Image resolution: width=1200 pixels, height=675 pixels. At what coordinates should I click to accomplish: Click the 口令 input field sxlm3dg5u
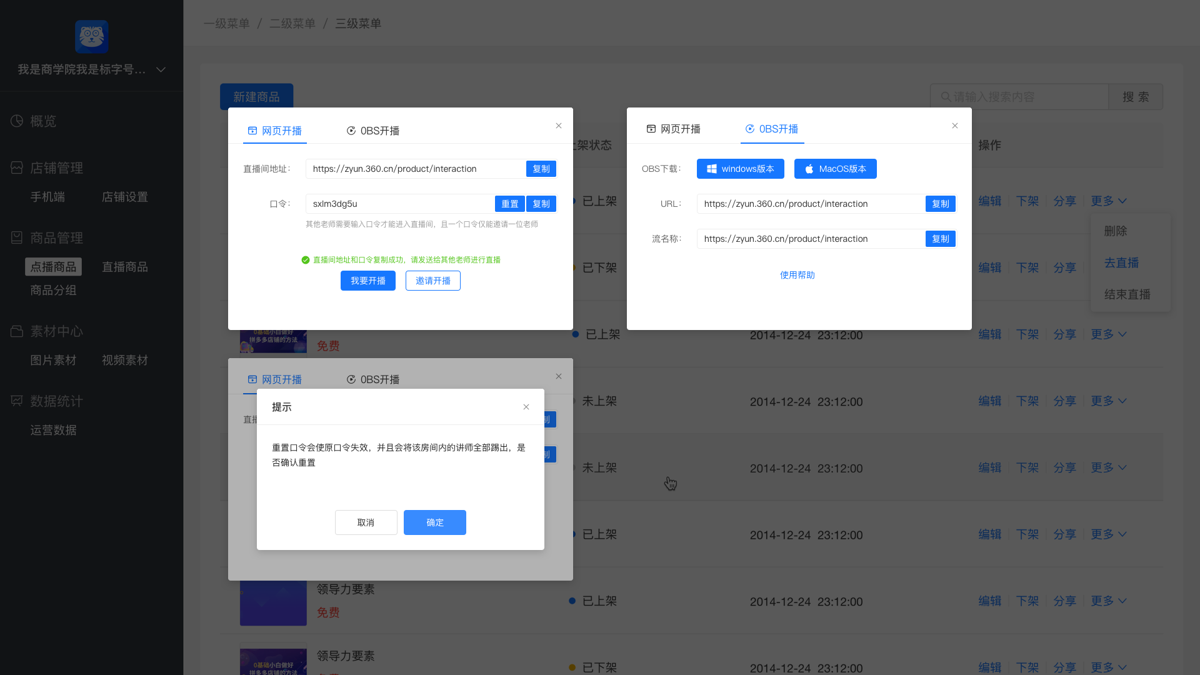pos(400,204)
